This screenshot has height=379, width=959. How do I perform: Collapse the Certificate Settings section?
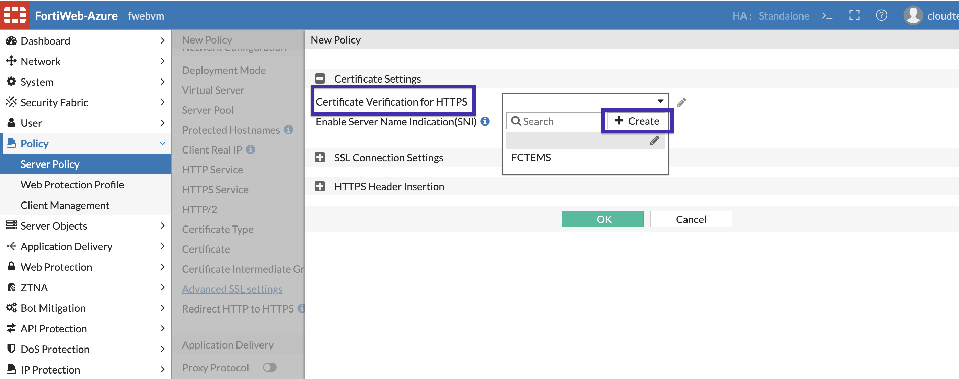[320, 78]
